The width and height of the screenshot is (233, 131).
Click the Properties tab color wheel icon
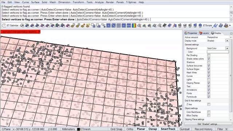pyautogui.click(x=186, y=33)
